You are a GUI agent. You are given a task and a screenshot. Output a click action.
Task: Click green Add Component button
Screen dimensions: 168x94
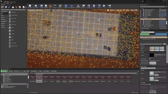(145, 34)
